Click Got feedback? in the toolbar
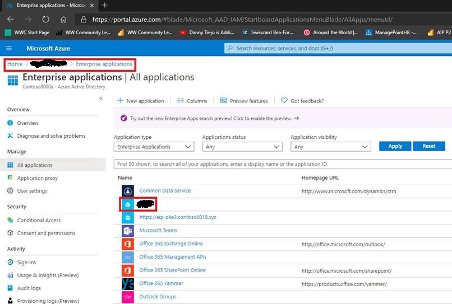452x304 pixels. pos(302,101)
